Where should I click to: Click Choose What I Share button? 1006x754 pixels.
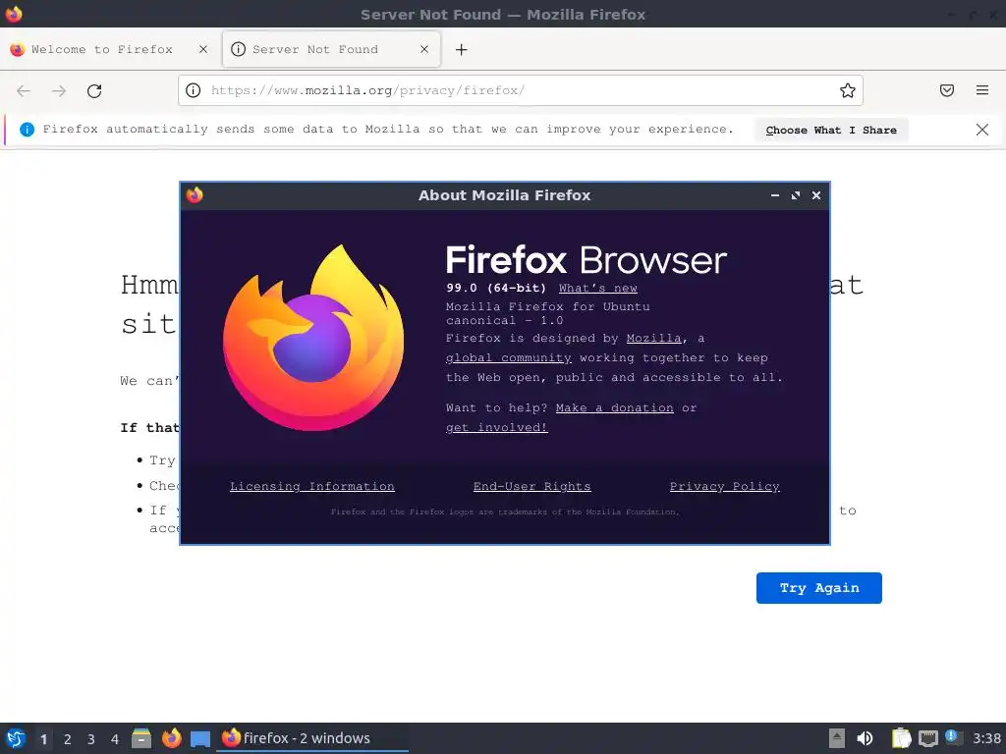tap(831, 131)
